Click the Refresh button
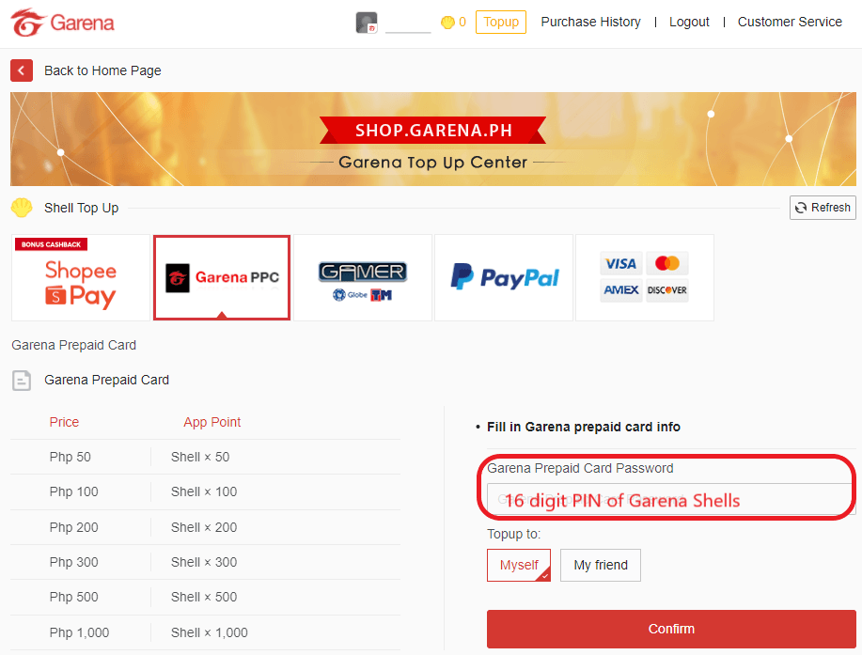The height and width of the screenshot is (655, 862). point(823,208)
